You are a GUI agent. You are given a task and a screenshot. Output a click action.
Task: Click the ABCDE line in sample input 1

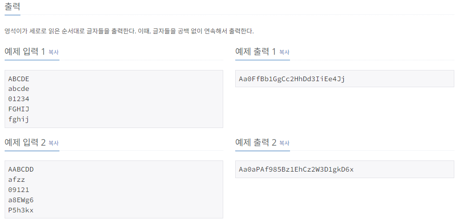(19, 79)
